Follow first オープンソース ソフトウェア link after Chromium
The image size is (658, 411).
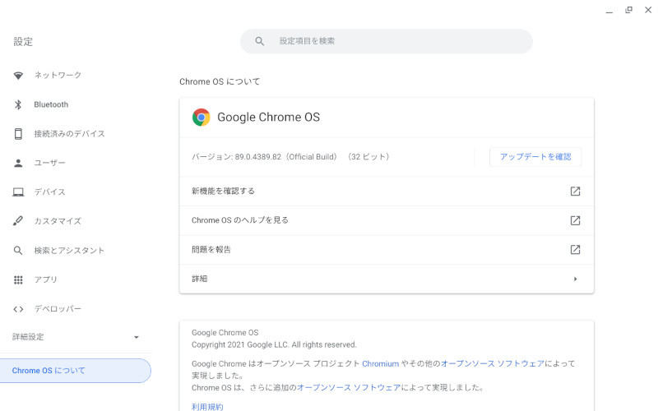pyautogui.click(x=493, y=363)
